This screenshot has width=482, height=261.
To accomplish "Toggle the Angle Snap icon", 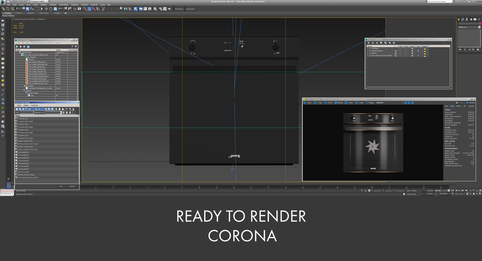I will (89, 9).
